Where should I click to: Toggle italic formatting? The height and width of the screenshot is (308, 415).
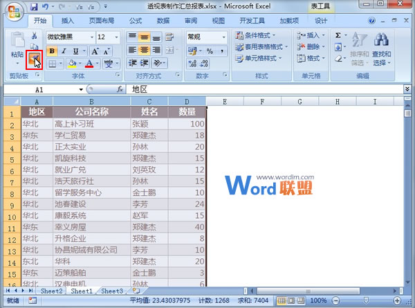point(64,51)
